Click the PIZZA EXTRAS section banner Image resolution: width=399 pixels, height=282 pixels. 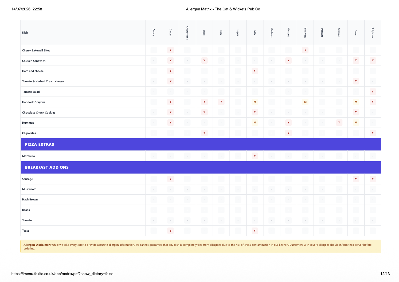pyautogui.click(x=201, y=144)
